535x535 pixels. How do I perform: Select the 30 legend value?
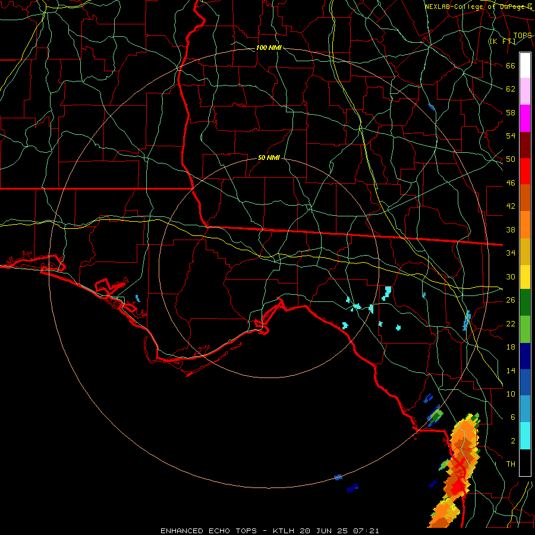(511, 276)
